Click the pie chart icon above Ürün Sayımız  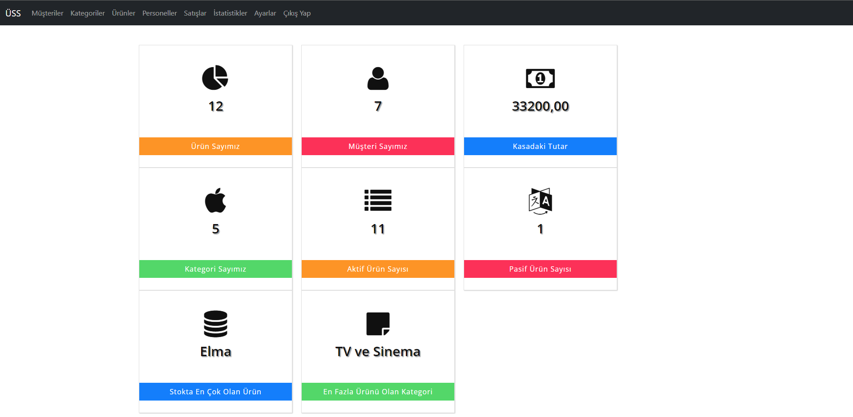point(215,77)
